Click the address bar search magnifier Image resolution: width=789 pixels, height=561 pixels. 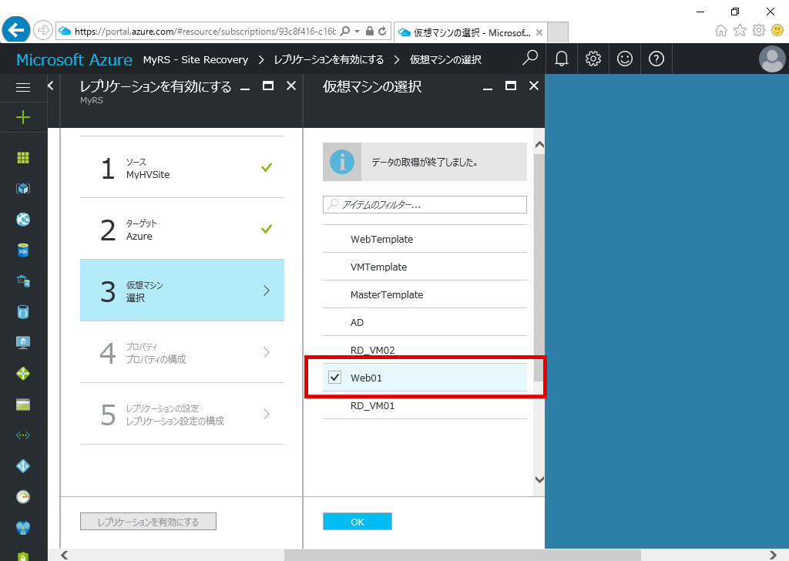tap(345, 31)
